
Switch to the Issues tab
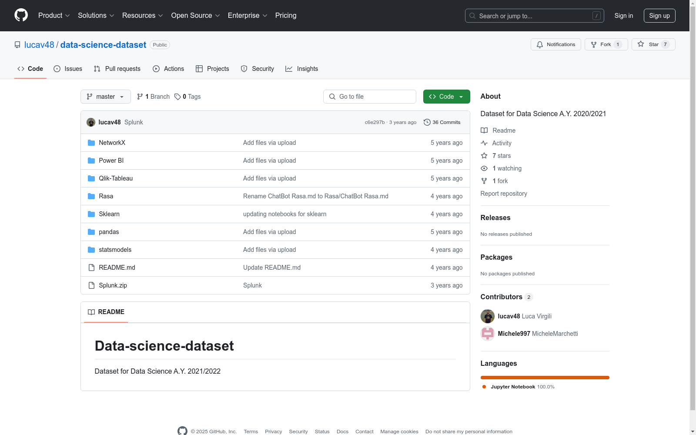pyautogui.click(x=68, y=69)
